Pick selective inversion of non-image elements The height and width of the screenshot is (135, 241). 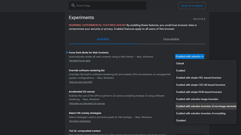pyautogui.click(x=206, y=106)
